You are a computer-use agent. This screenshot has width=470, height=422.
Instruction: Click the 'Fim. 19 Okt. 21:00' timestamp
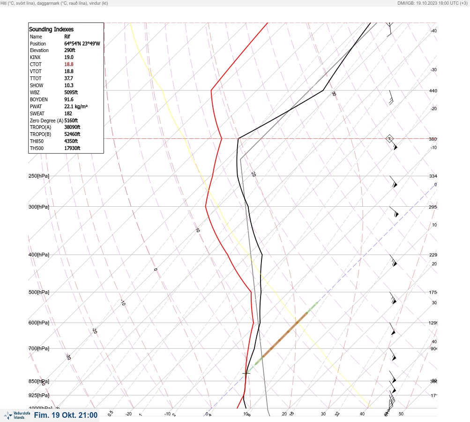point(66,415)
